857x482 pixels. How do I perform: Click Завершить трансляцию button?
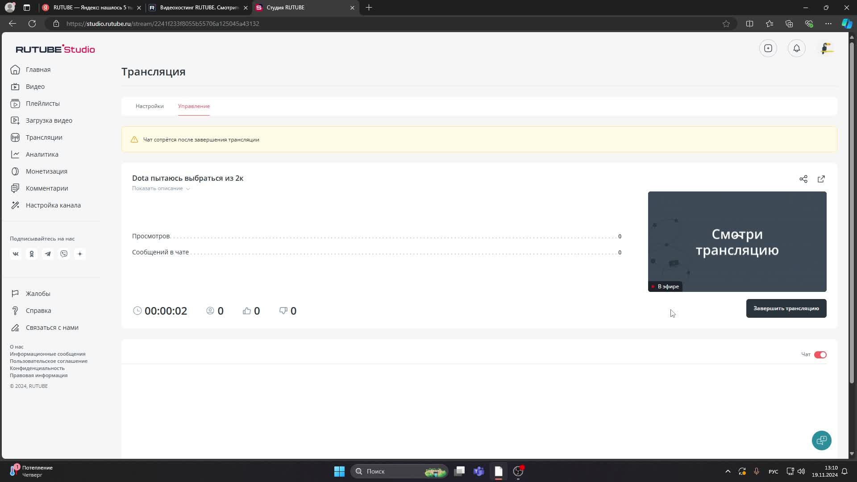(x=786, y=308)
